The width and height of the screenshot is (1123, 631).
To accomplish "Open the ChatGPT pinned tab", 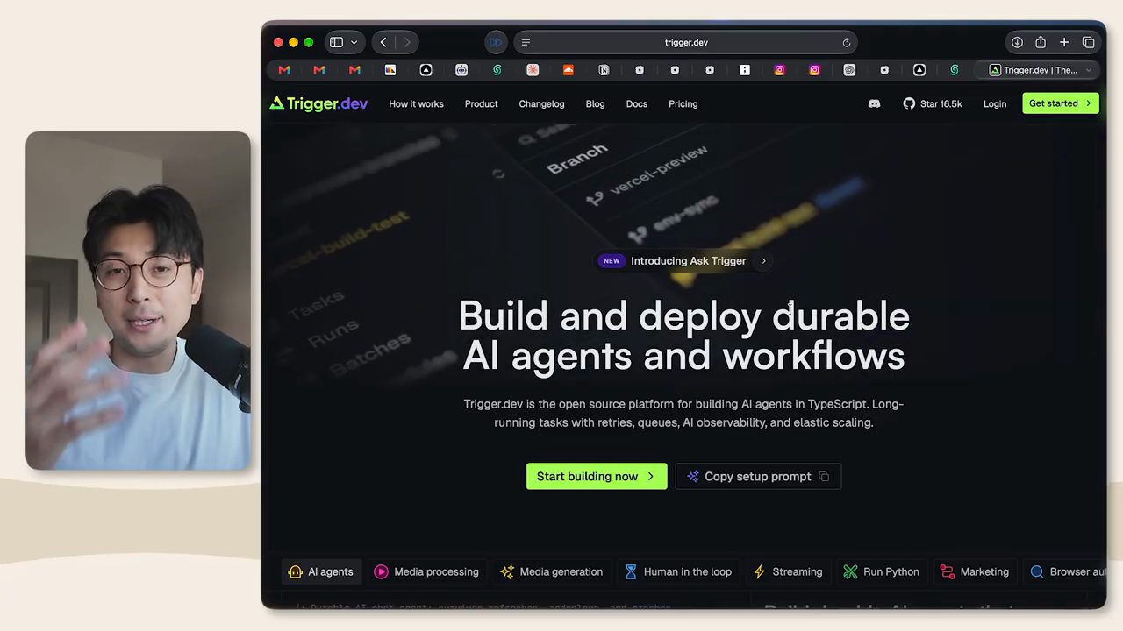I will (849, 70).
